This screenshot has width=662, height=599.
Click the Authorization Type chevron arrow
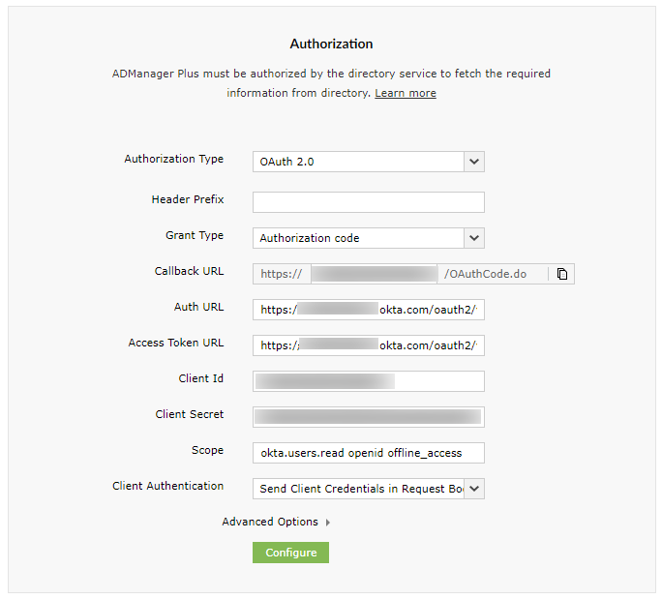click(473, 162)
